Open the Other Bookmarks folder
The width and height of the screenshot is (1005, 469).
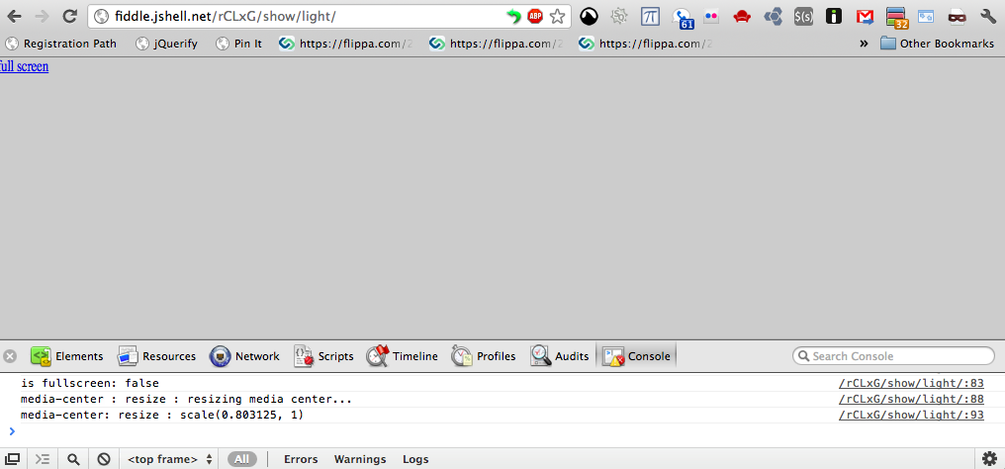(937, 44)
